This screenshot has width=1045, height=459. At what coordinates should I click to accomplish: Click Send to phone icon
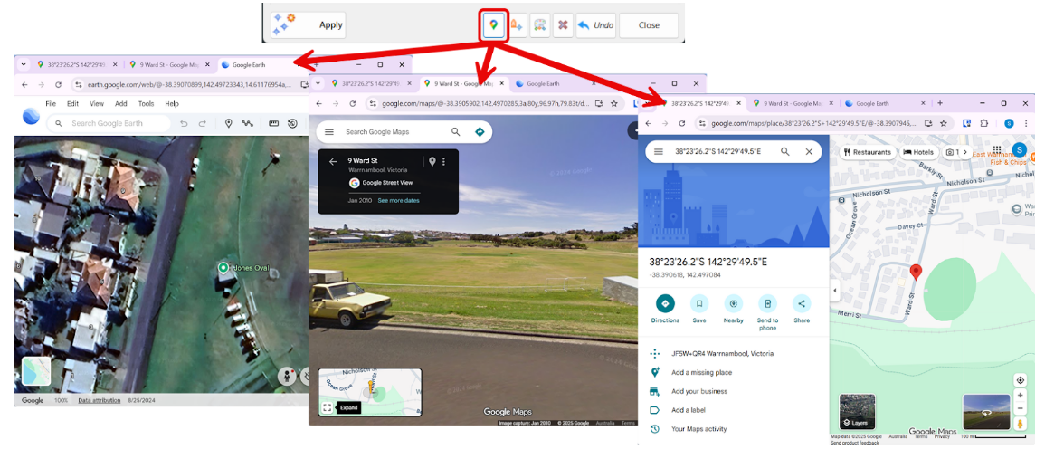point(767,304)
